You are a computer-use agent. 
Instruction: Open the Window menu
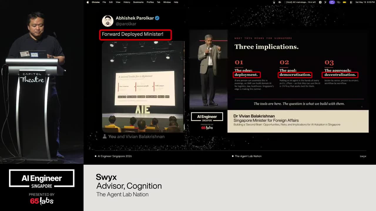(x=167, y=2)
